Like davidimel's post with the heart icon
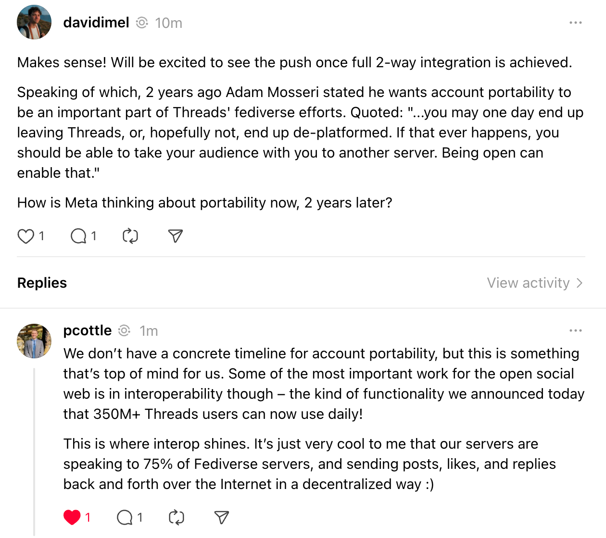Image resolution: width=606 pixels, height=538 pixels. [26, 236]
